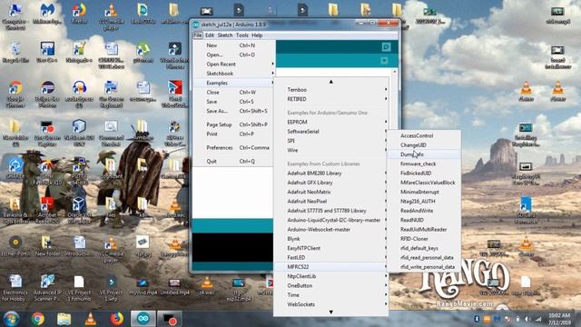This screenshot has height=327, width=581.
Task: Switch to Arduino taskbar button
Action: click(143, 319)
